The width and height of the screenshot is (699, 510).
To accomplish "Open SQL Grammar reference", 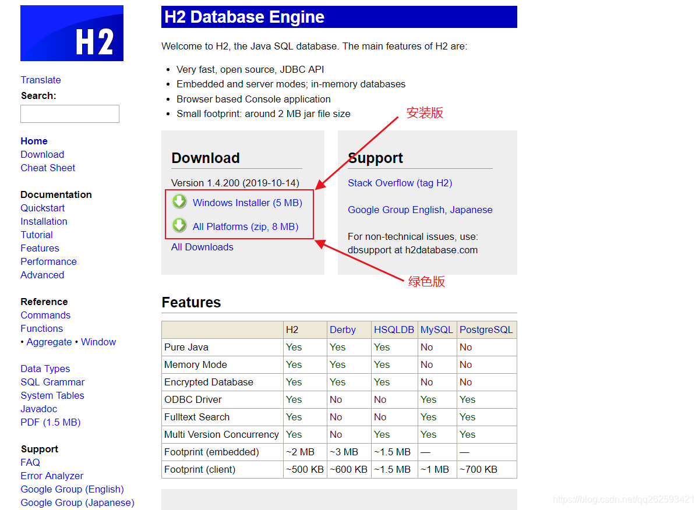I will 52,382.
